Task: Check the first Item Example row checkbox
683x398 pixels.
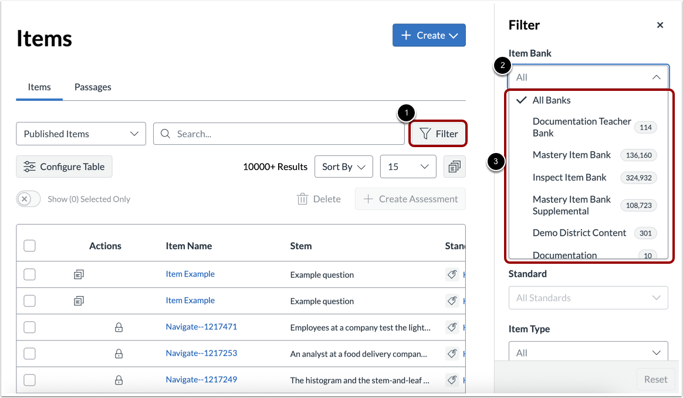Action: click(29, 274)
